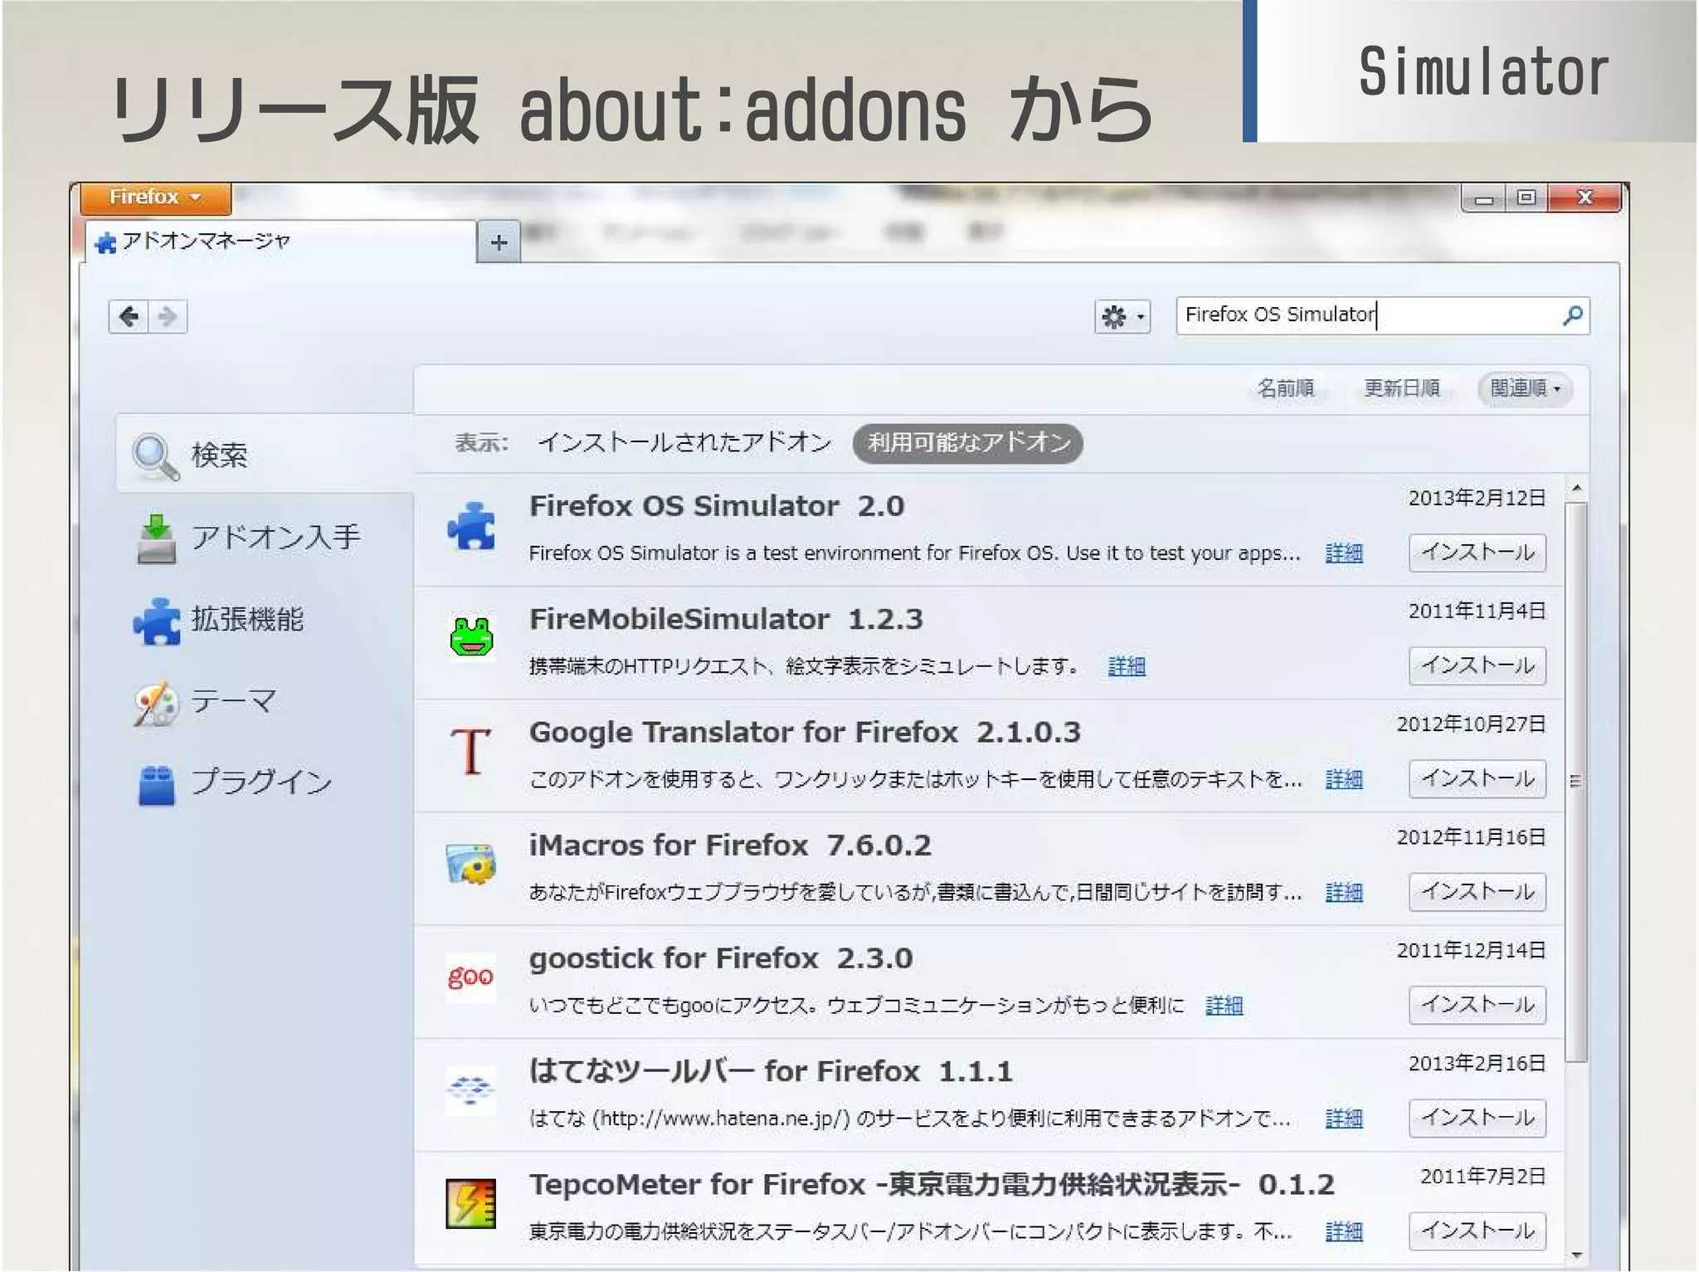The image size is (1699, 1272).
Task: Install iMacros for Firefox 7.6.0.2
Action: click(1477, 891)
